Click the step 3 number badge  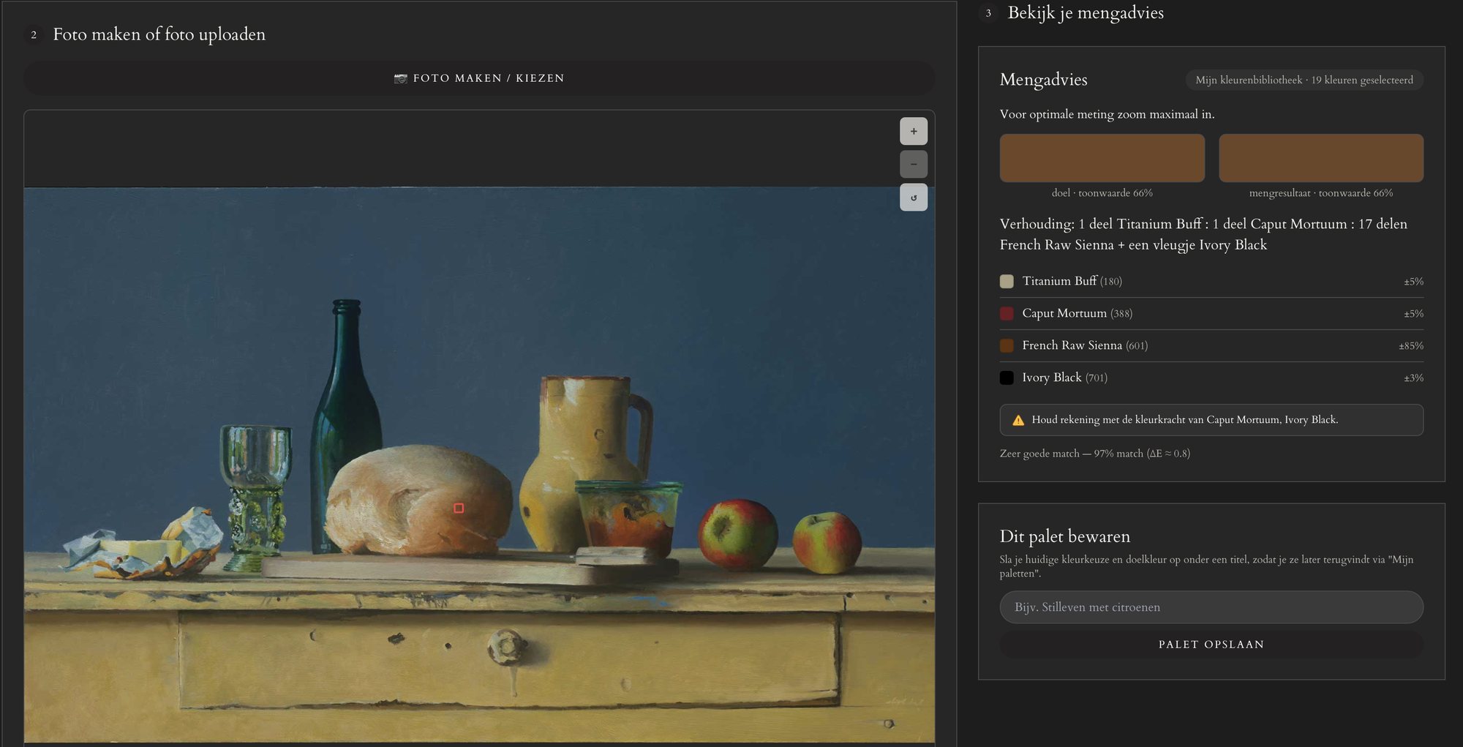coord(988,12)
